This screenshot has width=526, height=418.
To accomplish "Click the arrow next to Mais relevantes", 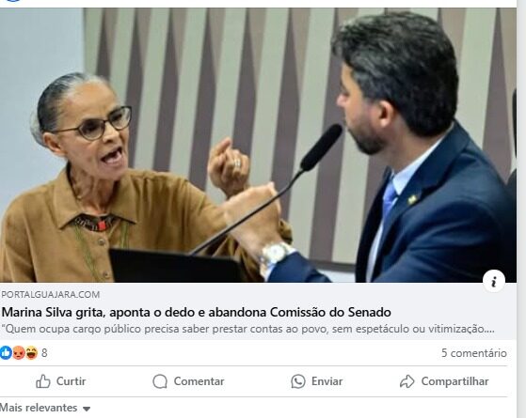I will [x=87, y=409].
